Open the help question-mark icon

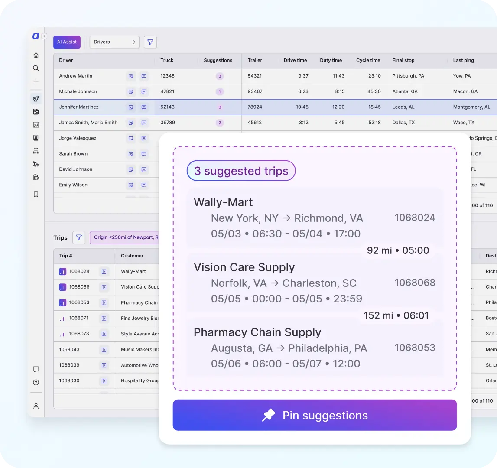[x=36, y=382]
